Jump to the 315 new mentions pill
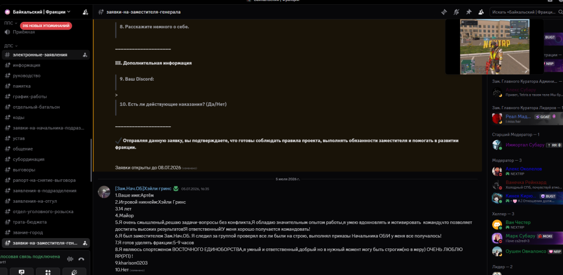 pyautogui.click(x=46, y=26)
